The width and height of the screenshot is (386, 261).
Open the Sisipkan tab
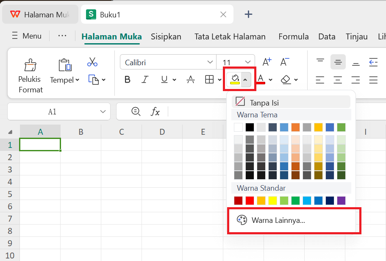(x=166, y=36)
